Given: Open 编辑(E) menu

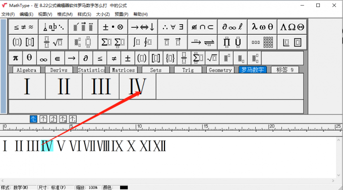Looking at the screenshot, I should 26,14.
